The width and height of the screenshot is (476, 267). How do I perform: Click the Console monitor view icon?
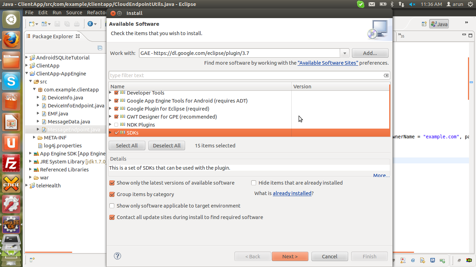(432, 260)
